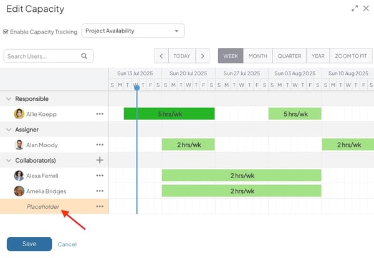Expand the dialog to full screen
This screenshot has height=258, width=374.
click(x=355, y=8)
